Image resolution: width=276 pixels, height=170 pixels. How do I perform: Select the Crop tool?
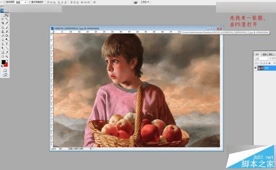[3, 23]
